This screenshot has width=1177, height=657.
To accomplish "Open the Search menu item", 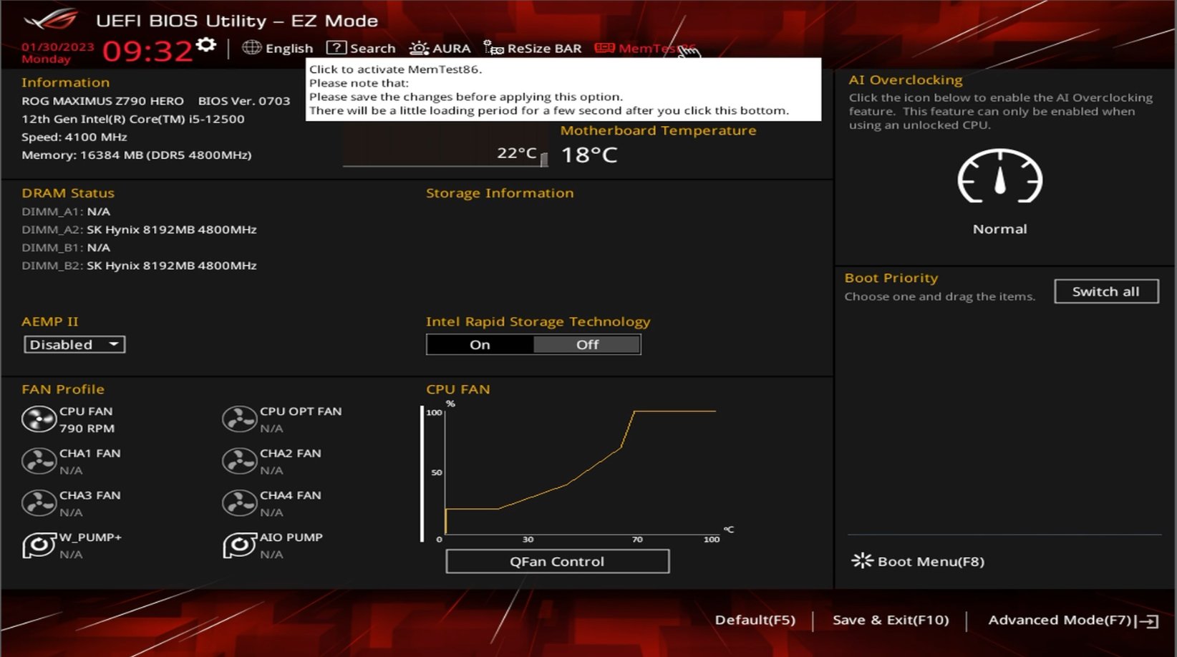I will (x=372, y=48).
